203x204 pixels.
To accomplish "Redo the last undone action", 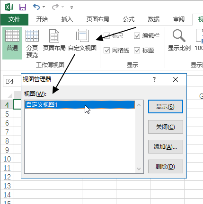I will 55,7.
